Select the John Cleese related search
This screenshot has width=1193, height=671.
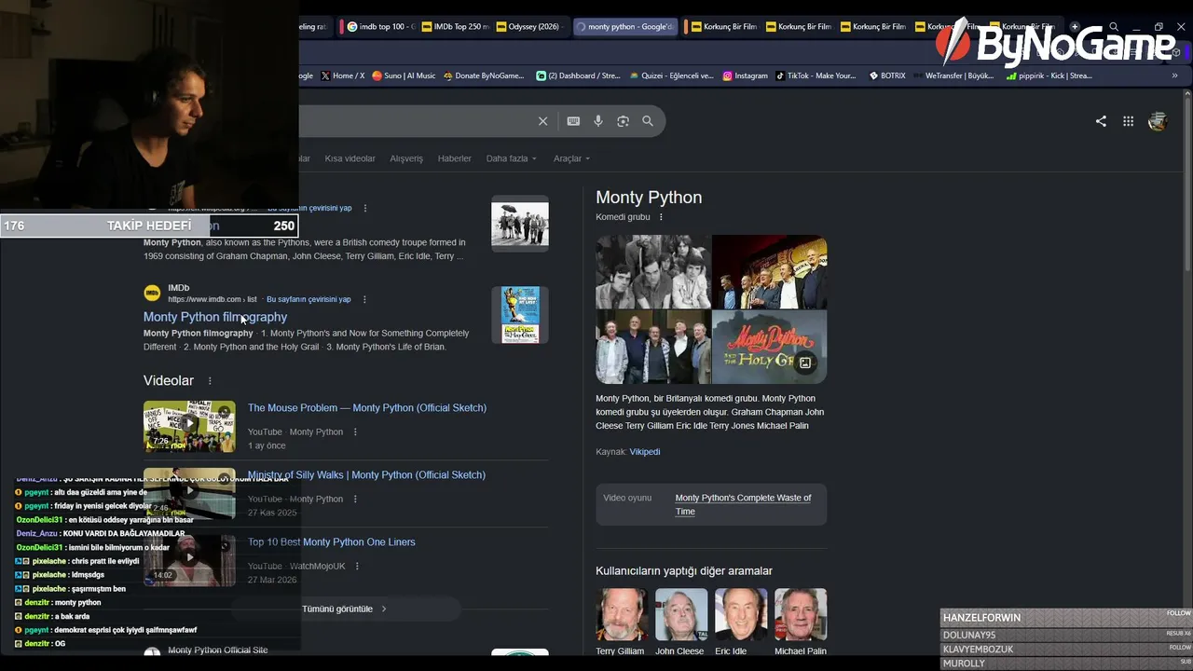coord(679,623)
